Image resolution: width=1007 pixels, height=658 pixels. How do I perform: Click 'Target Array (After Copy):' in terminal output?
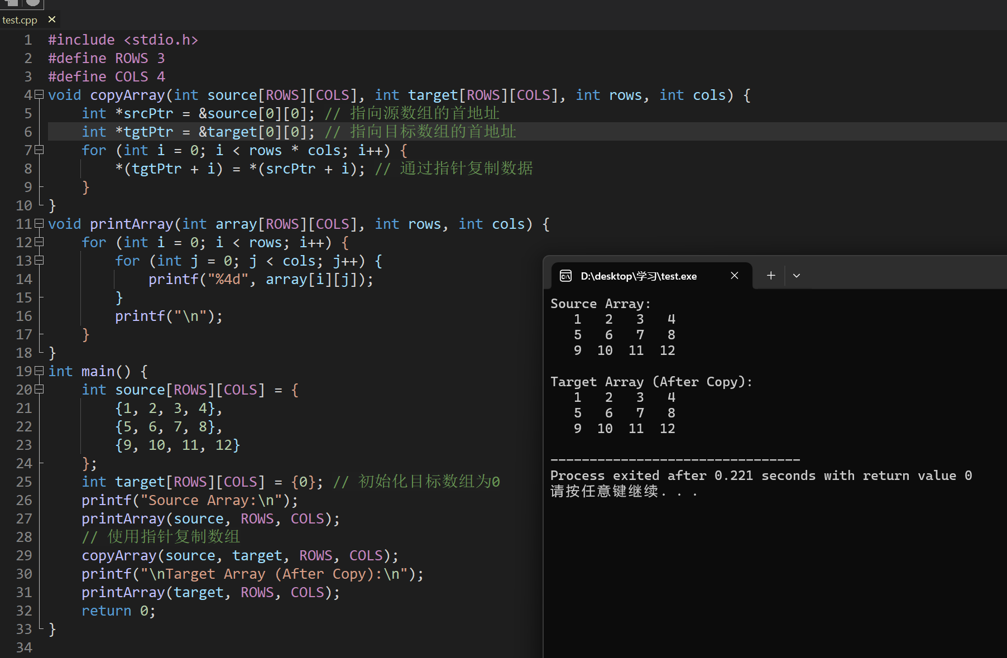tap(651, 382)
